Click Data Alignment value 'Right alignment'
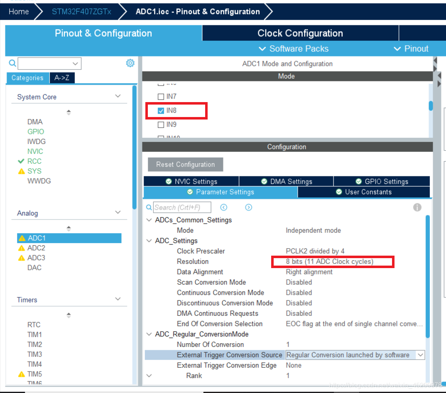 [x=309, y=272]
